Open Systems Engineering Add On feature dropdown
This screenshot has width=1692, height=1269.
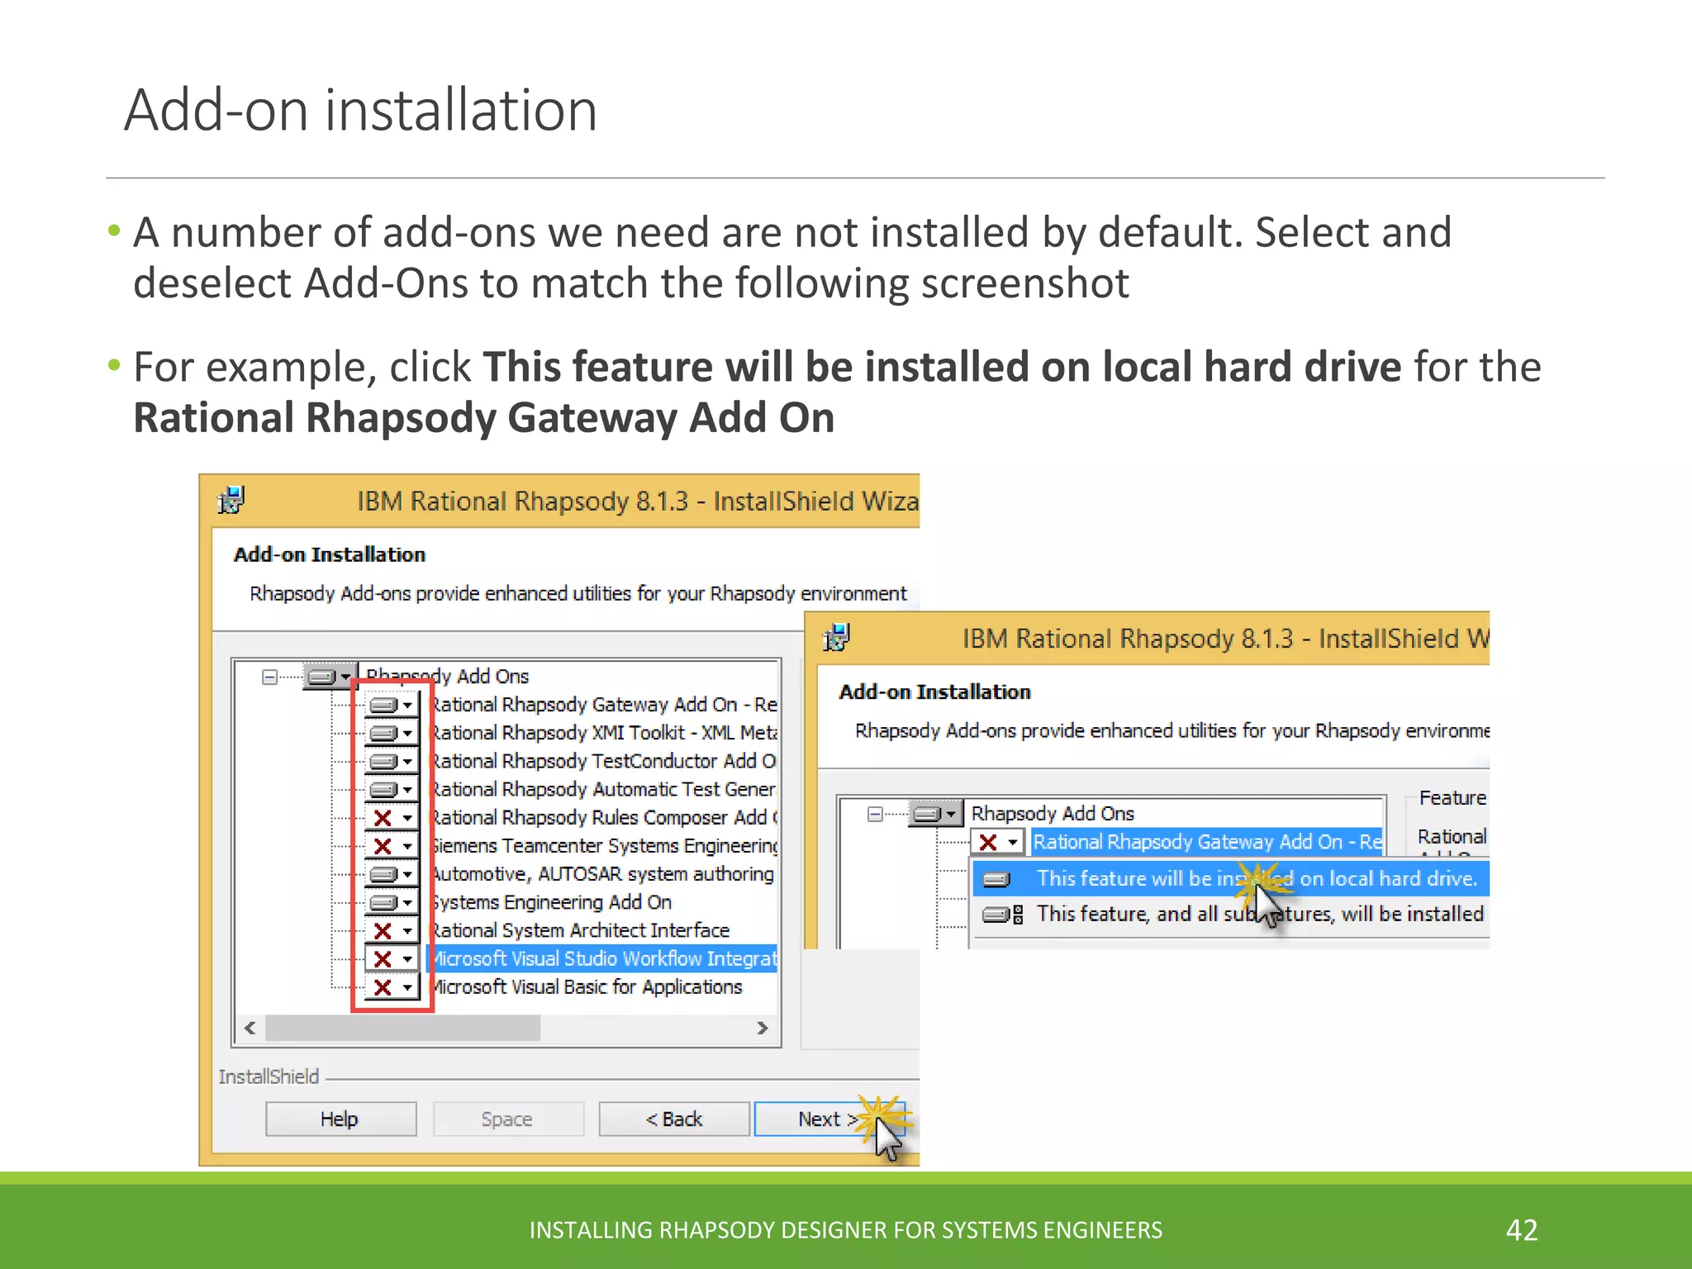(392, 902)
